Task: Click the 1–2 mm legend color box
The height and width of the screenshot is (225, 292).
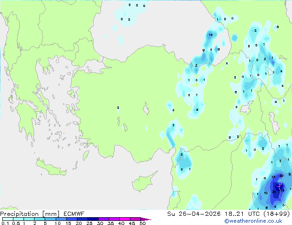Action: click(29, 219)
